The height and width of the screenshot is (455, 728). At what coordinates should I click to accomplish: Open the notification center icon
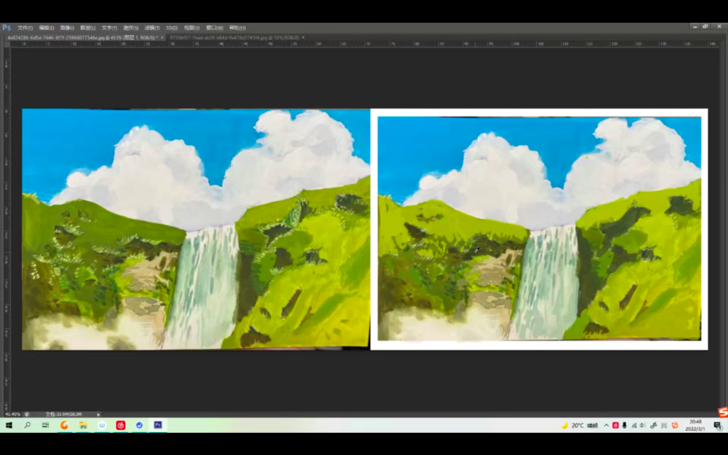717,425
